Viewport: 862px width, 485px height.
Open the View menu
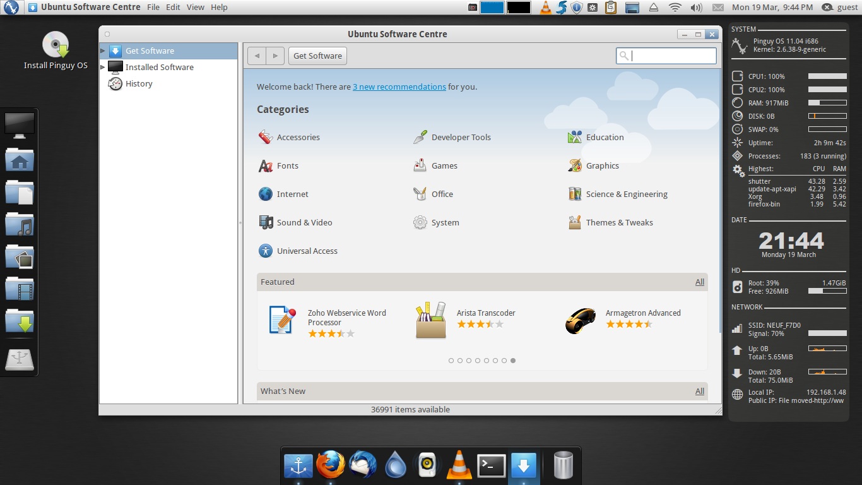(x=196, y=8)
